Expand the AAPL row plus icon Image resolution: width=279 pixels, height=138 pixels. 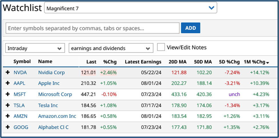(8, 83)
